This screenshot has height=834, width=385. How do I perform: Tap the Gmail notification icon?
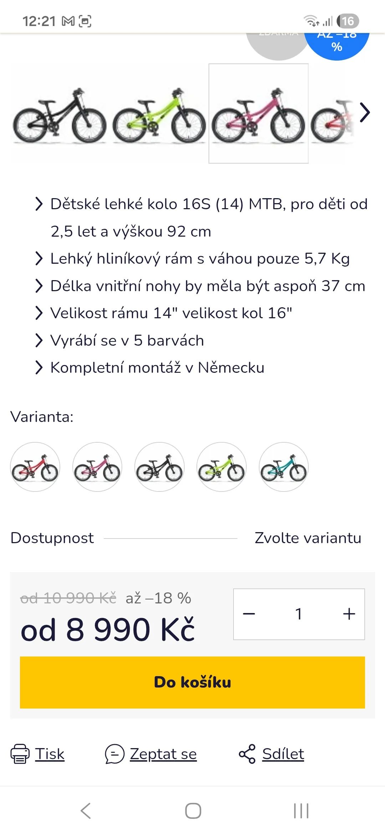(x=68, y=21)
